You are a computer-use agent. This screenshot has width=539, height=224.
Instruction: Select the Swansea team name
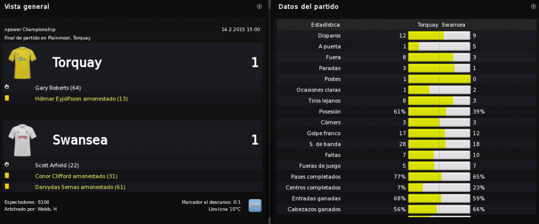pos(80,140)
